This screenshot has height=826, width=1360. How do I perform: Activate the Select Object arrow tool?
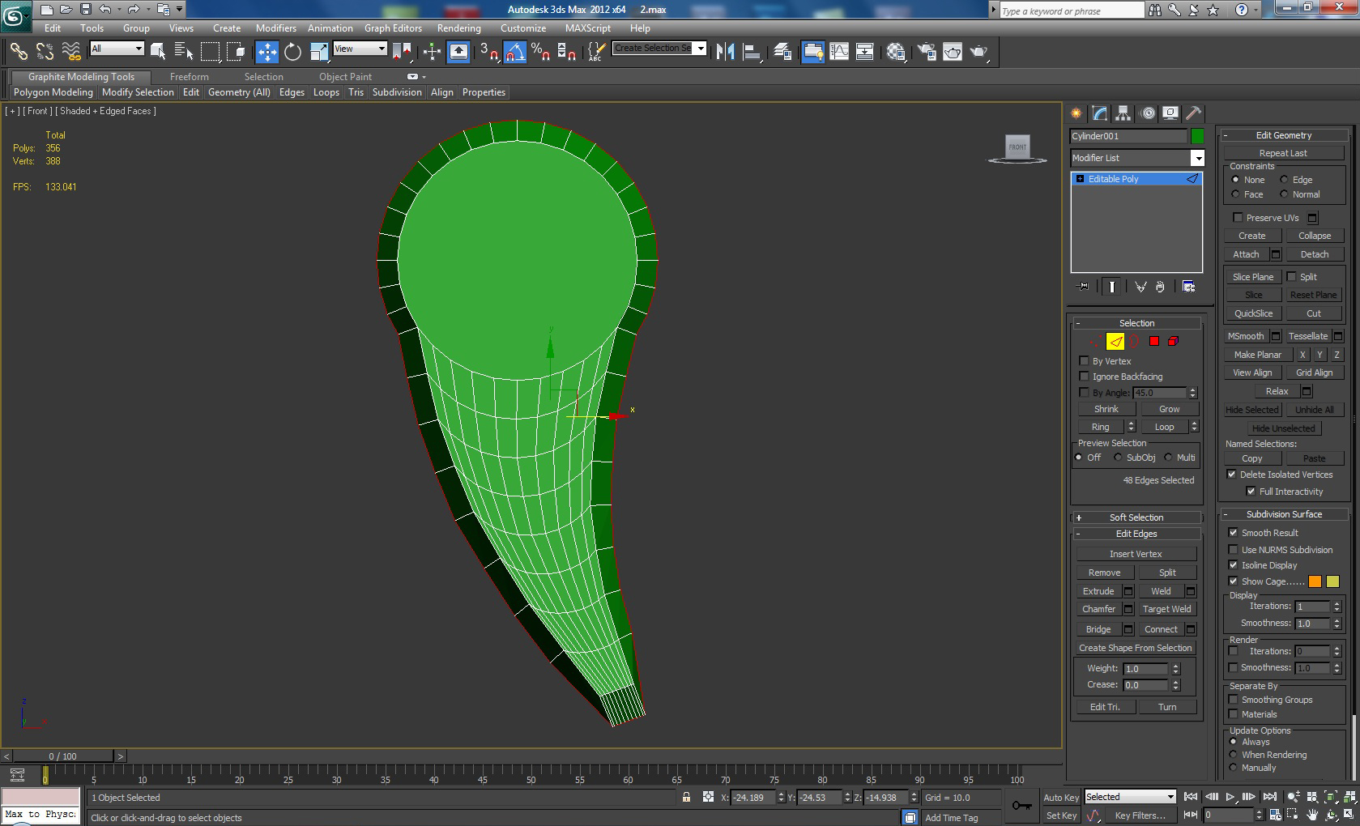click(x=158, y=52)
